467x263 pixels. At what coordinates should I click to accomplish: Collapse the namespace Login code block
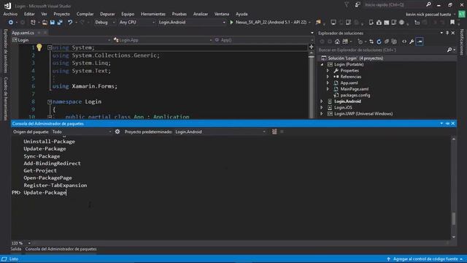(x=50, y=102)
